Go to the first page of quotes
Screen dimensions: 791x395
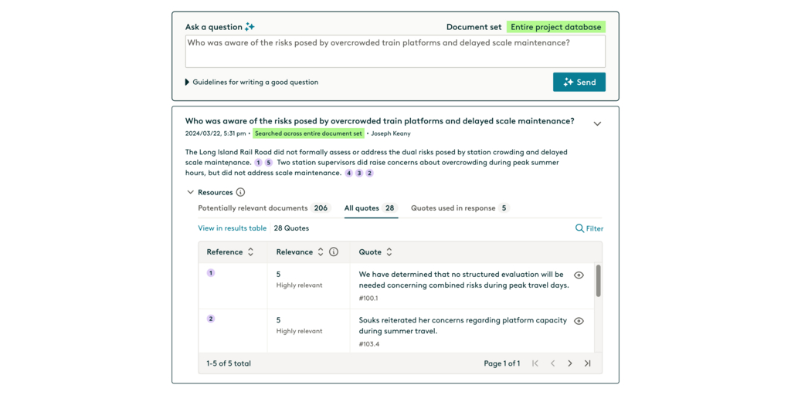[535, 363]
